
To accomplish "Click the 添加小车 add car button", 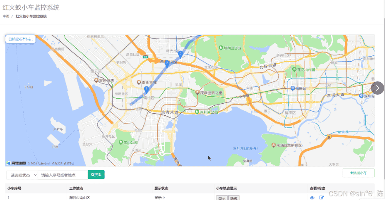I will 359,173.
